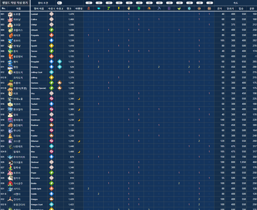
Task: Open the filter dropdown beside 필터 조건
Action: [60, 3]
